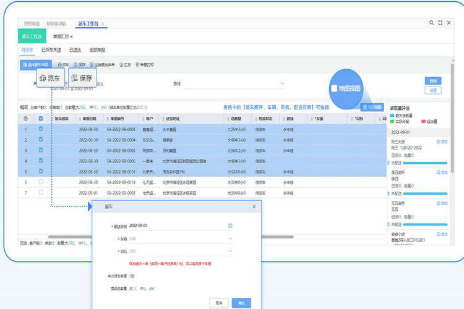Switch to the 全部单据 tab
Screen dimensions: 464x309
[97, 49]
